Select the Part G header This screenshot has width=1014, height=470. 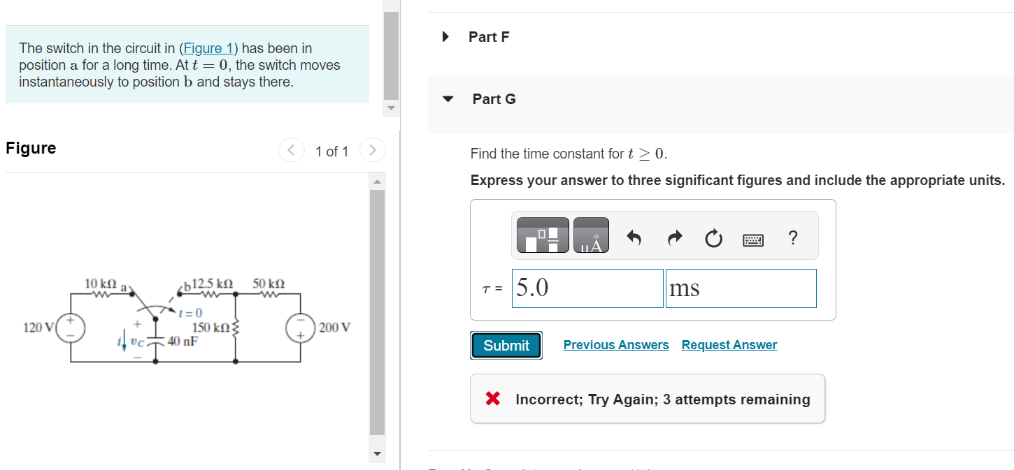[x=493, y=99]
